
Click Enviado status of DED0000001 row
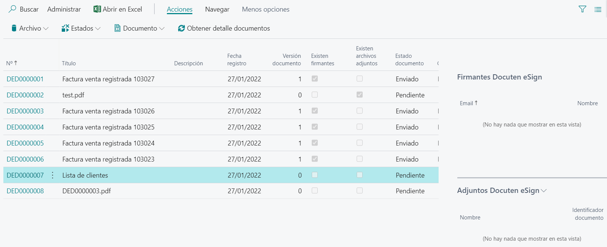407,79
